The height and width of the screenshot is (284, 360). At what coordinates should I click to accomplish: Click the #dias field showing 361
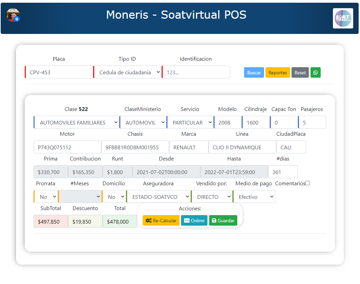[x=283, y=172]
